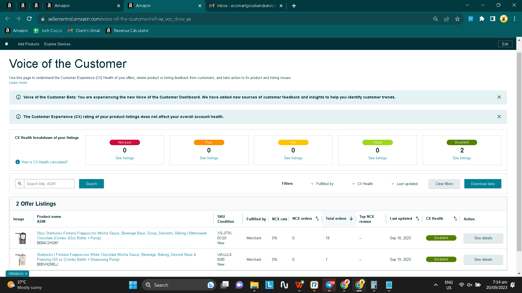Open the browser extensions puzzle icon

pyautogui.click(x=482, y=19)
